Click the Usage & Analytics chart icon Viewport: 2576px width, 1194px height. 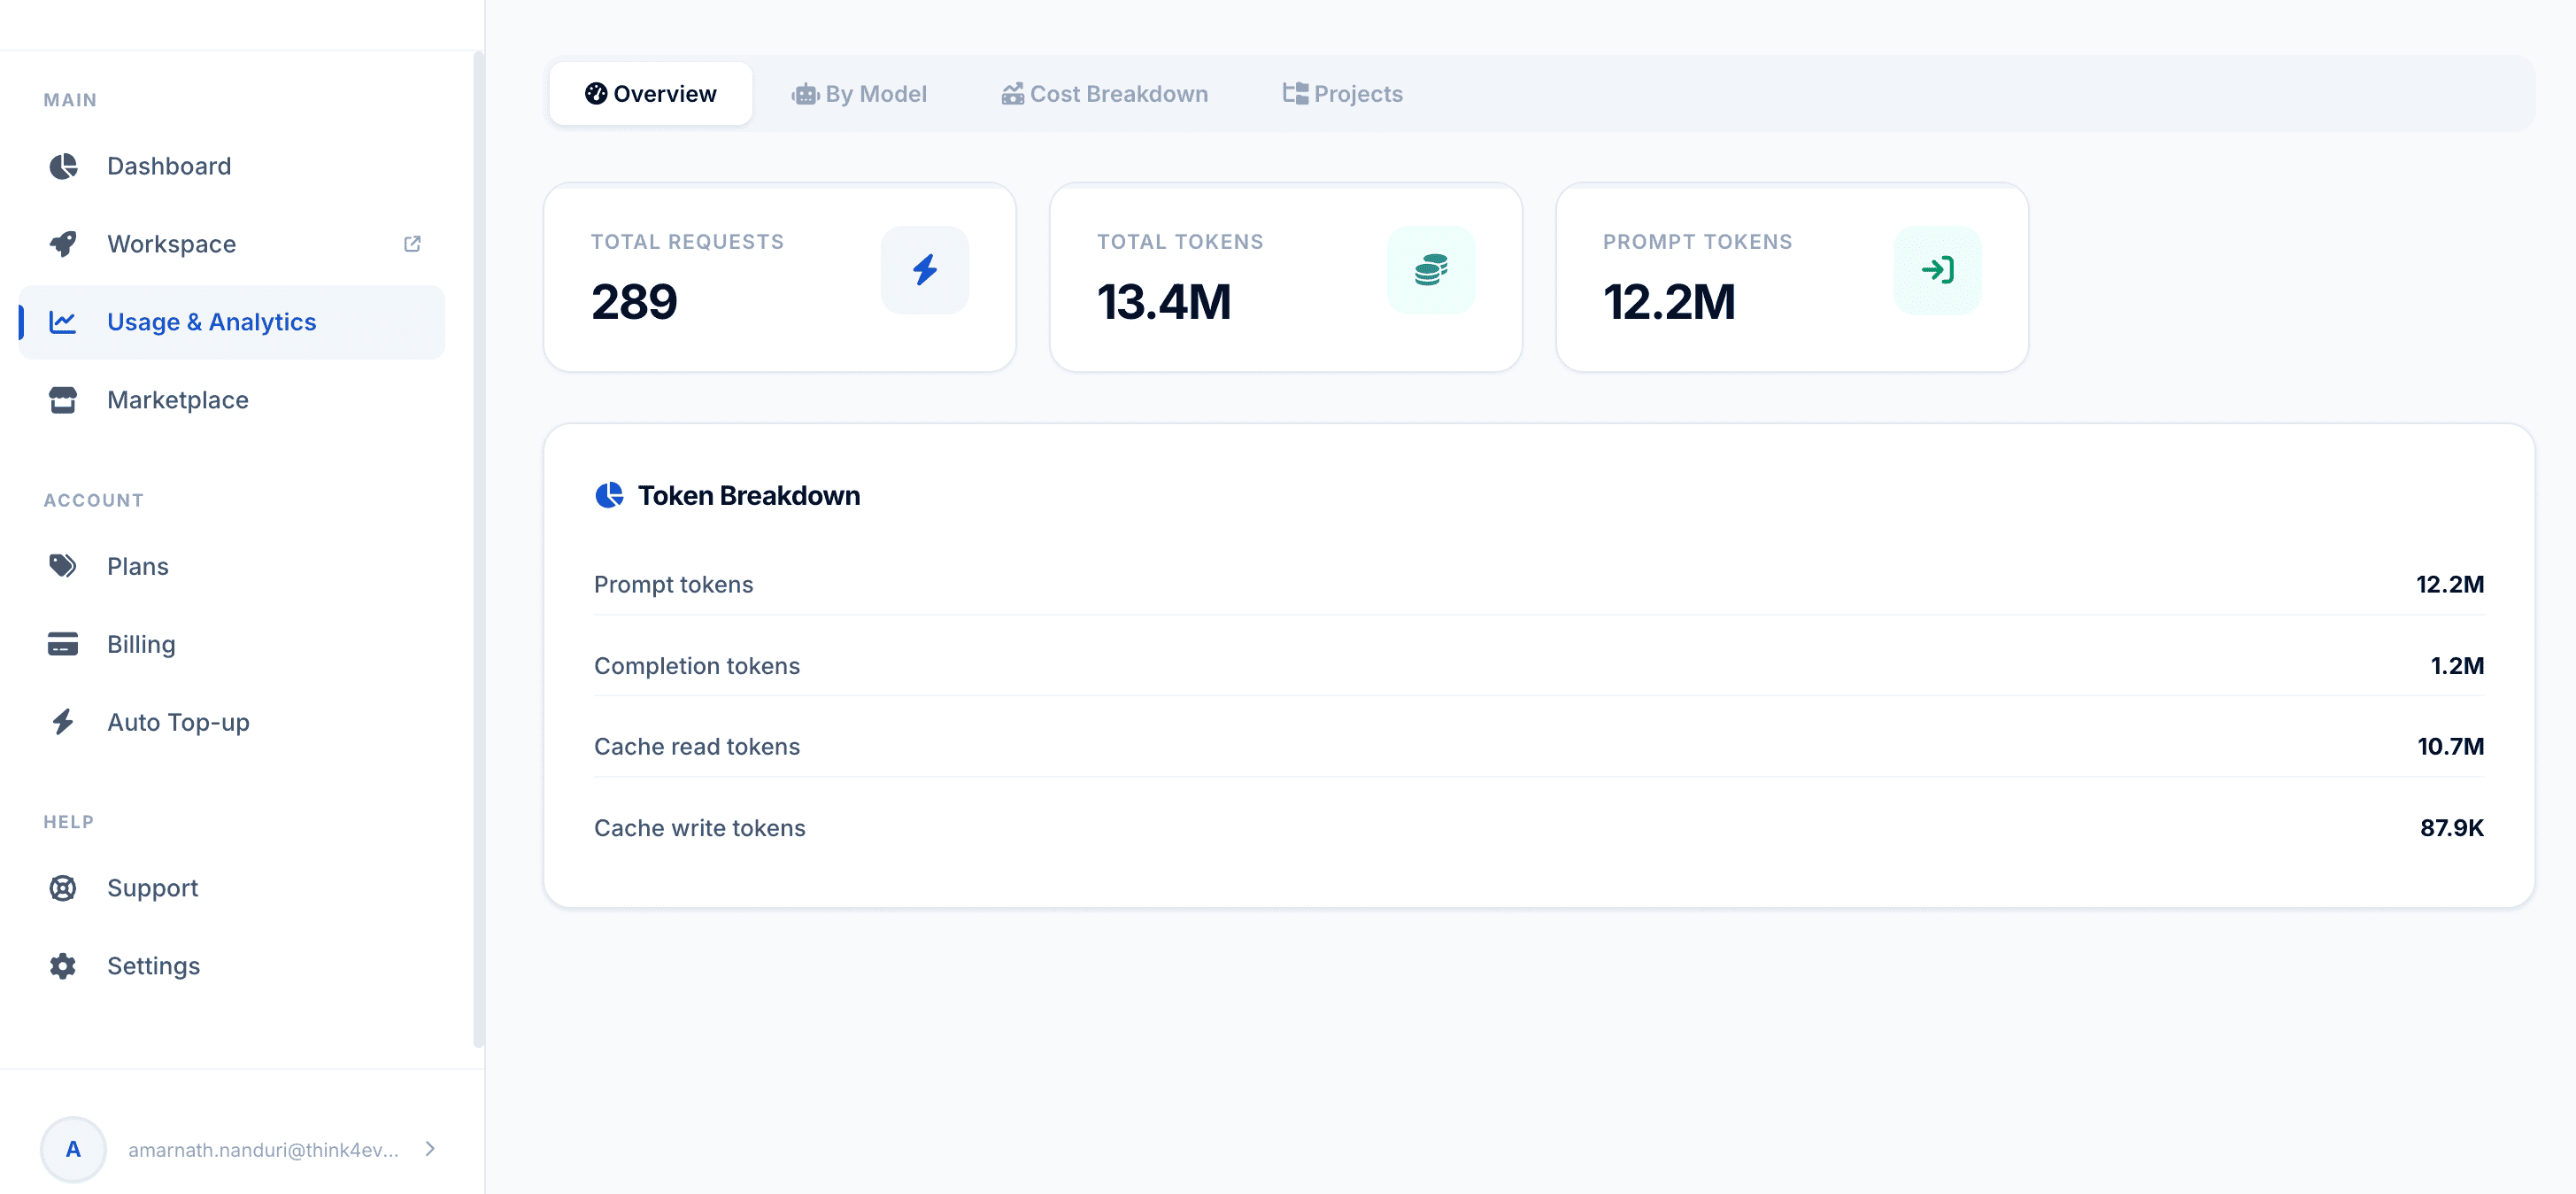coord(63,322)
